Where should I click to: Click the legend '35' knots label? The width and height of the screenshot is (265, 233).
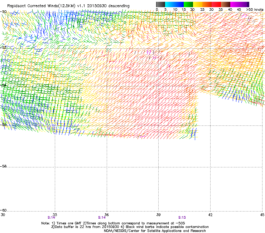[x=221, y=10]
